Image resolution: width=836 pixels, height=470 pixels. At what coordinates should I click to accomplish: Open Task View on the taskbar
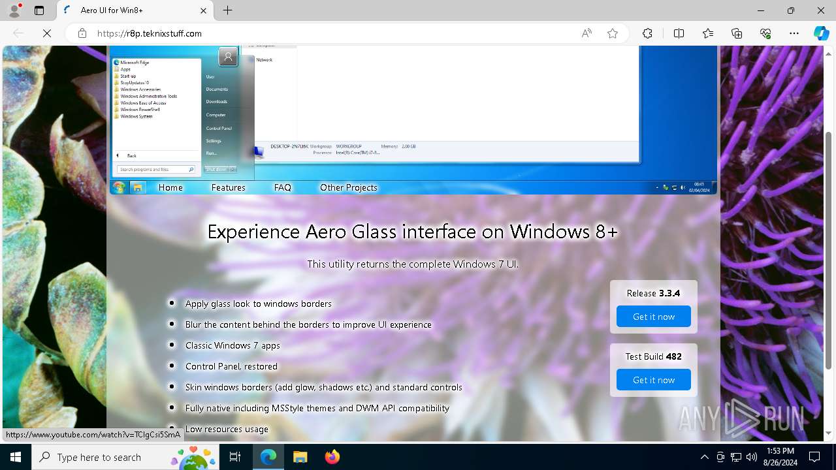pos(235,457)
